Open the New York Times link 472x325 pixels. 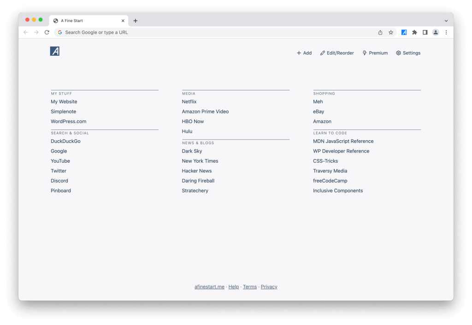point(200,161)
